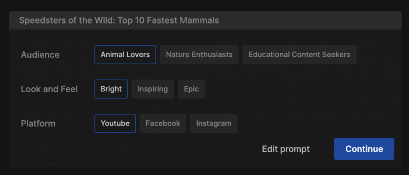Viewport: 409px width, 175px height.
Task: Click the Edit prompt link
Action: (x=286, y=149)
